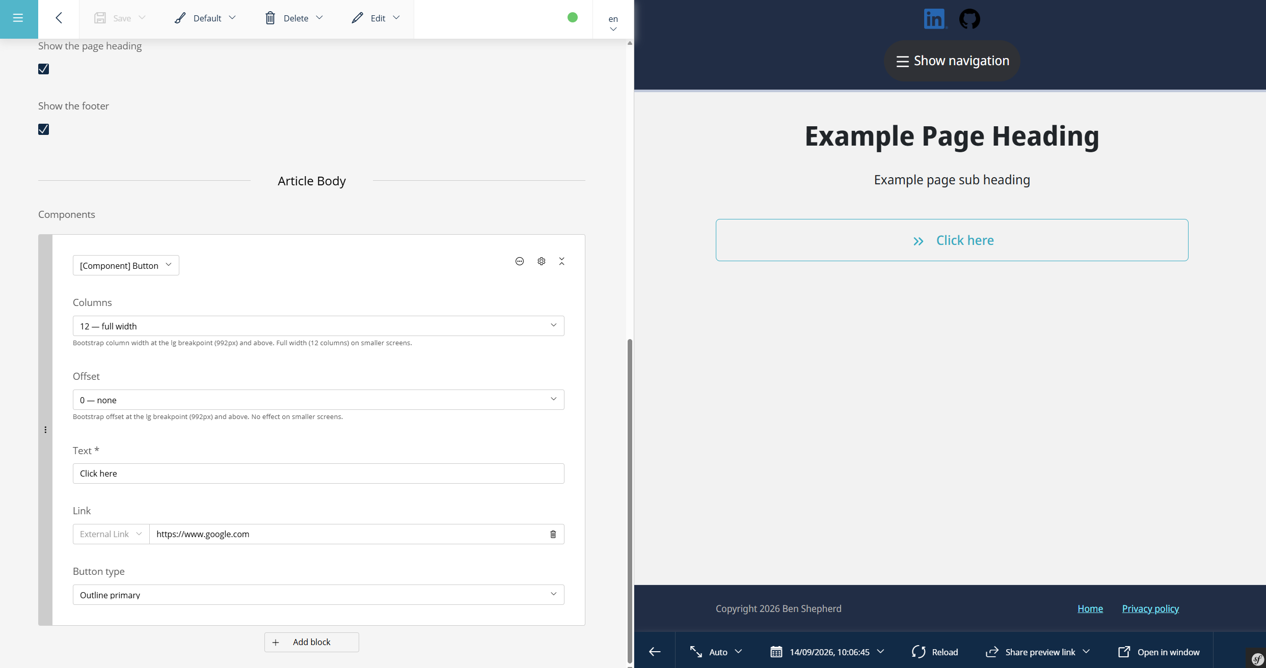Click Reload label in preview bar
1266x668 pixels.
pos(945,652)
